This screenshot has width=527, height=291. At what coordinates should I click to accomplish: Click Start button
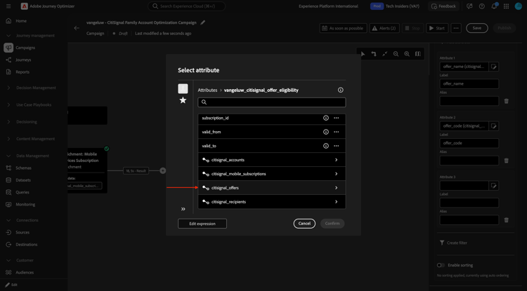click(437, 28)
